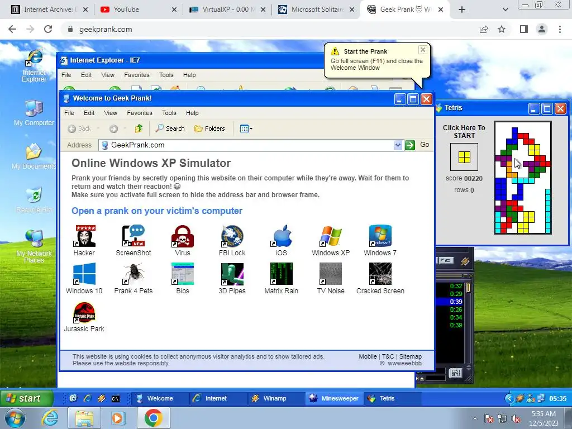Click Winamp LIST OPTS button
The height and width of the screenshot is (429, 572).
456,373
